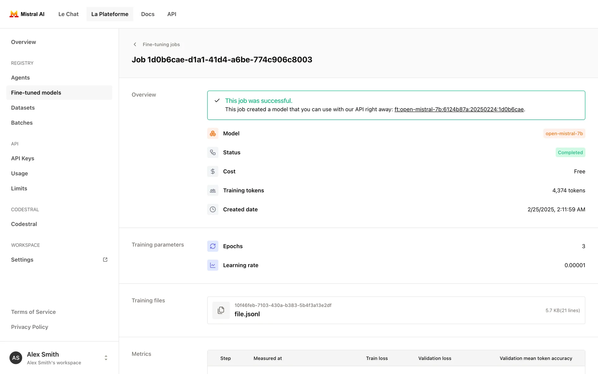
Task: Go back to Fine-tuning jobs
Action: [x=161, y=45]
